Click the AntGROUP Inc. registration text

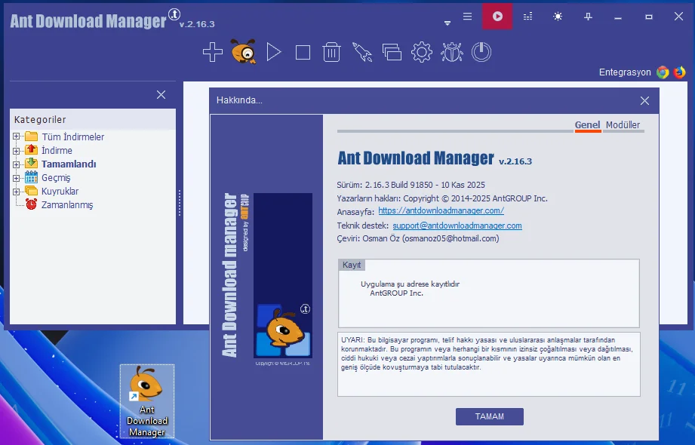[396, 293]
